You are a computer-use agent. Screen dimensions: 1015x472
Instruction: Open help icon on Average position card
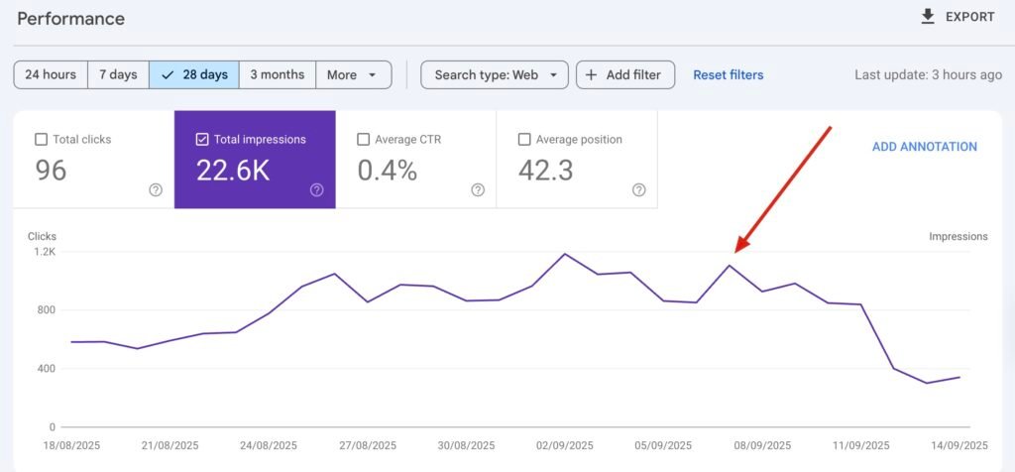click(638, 190)
